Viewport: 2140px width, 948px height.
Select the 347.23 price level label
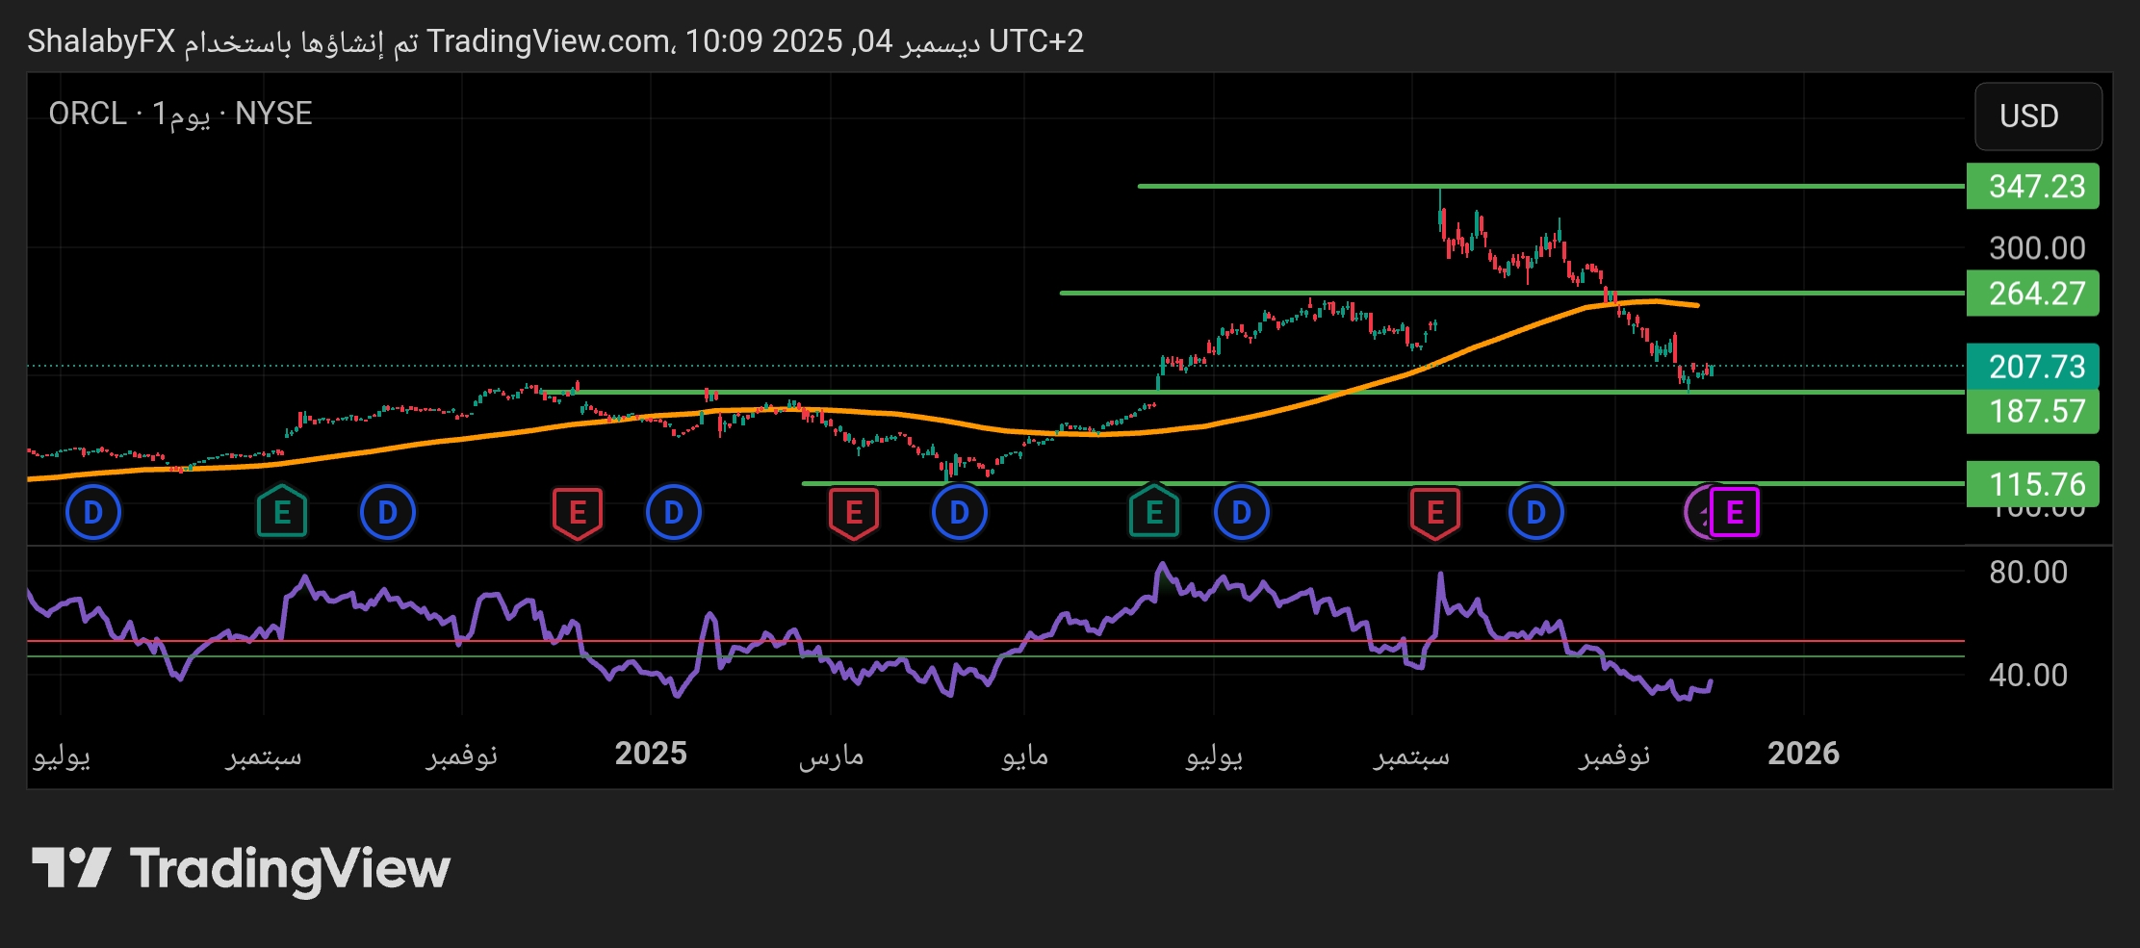(2033, 186)
